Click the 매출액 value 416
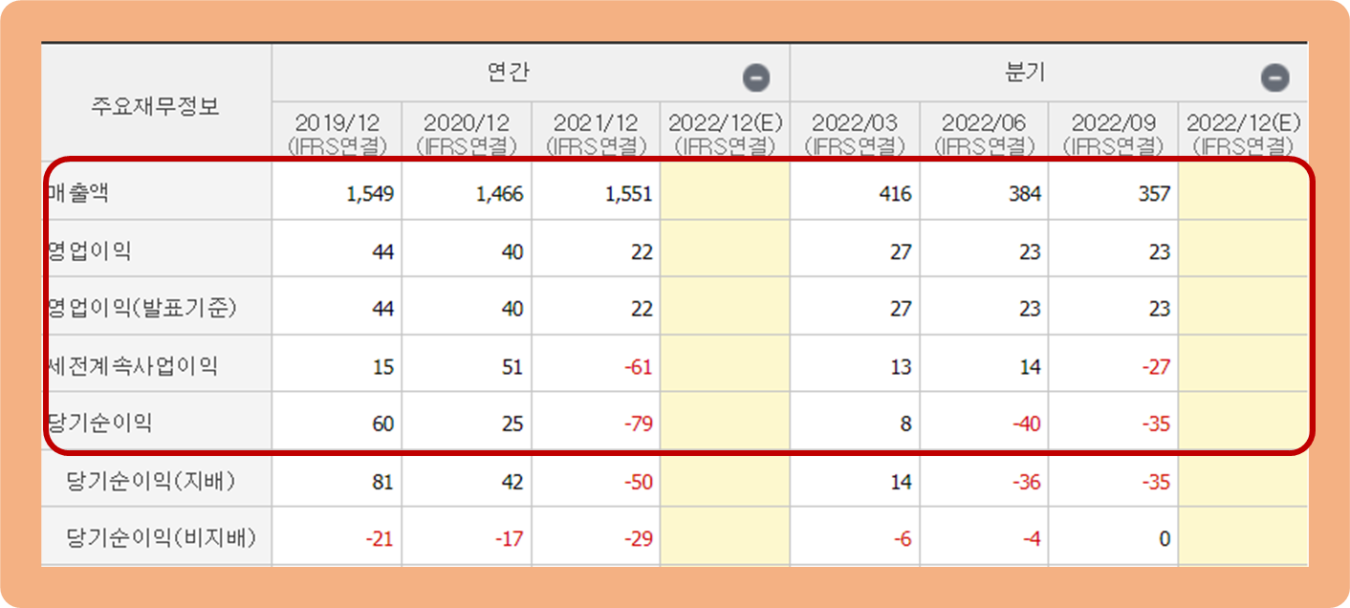Screen dimensions: 1350x608 [x=896, y=194]
